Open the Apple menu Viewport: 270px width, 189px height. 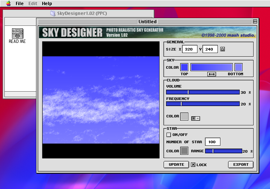click(8, 3)
